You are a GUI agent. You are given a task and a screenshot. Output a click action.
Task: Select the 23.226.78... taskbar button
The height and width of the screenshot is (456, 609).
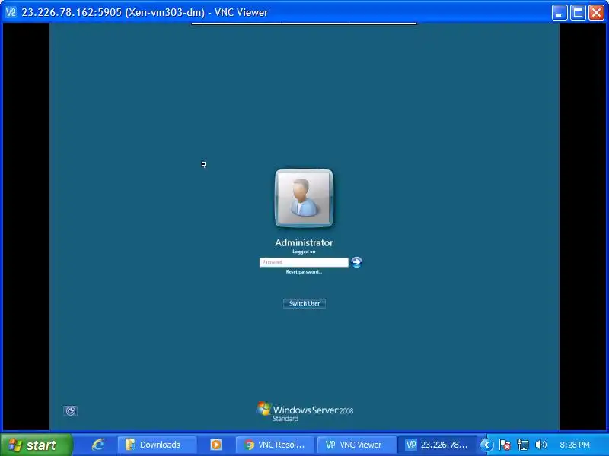click(x=437, y=445)
